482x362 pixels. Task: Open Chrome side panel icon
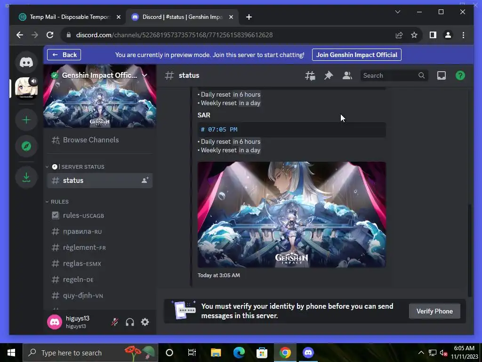pyautogui.click(x=433, y=35)
